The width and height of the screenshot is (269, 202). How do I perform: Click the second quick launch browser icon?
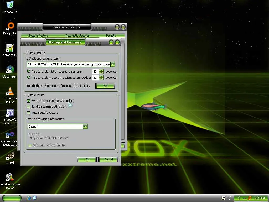point(34,198)
